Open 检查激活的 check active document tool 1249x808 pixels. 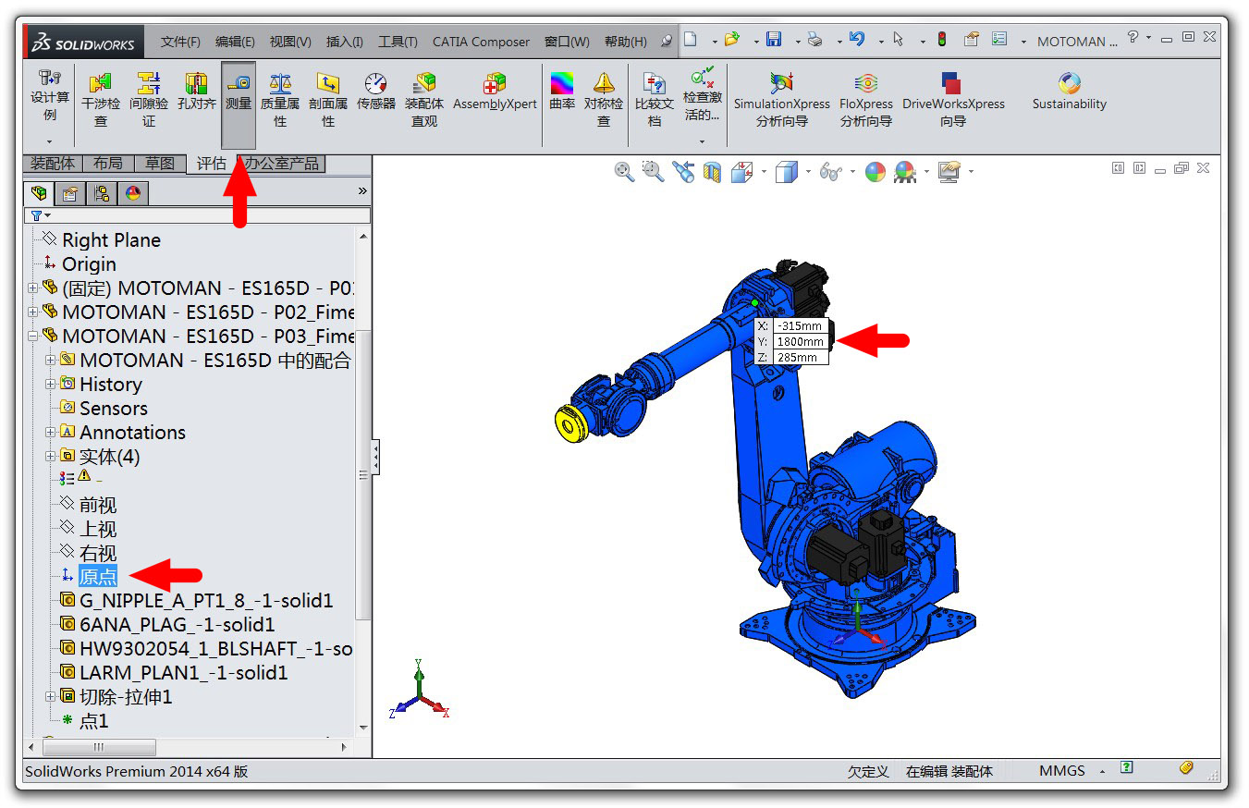tap(702, 94)
